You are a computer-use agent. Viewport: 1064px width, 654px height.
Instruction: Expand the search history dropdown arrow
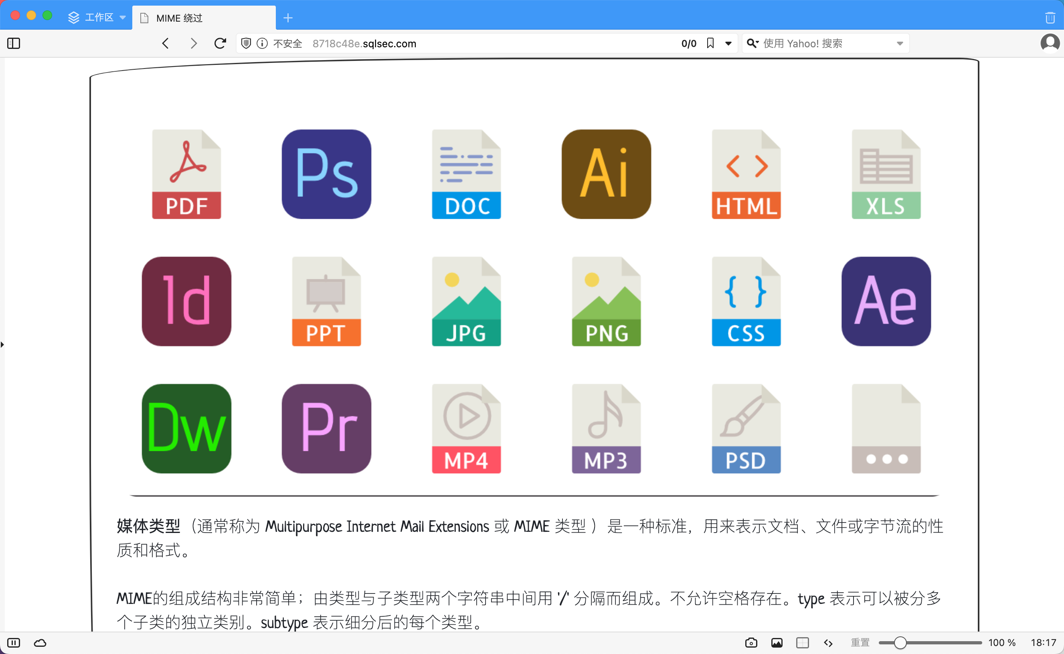click(x=900, y=43)
